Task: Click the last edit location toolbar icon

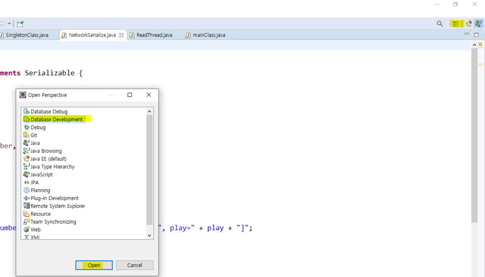Action: tap(20, 24)
